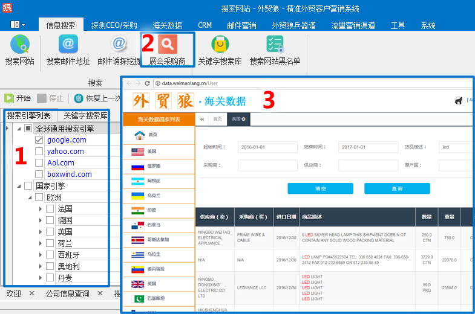Click the 起始时间 date field

coord(267,147)
